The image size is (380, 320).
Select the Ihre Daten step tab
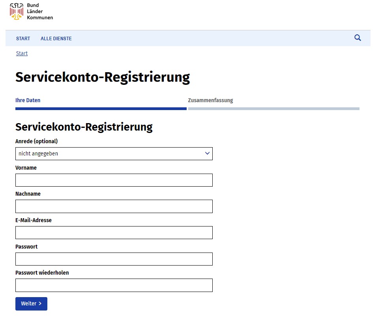click(28, 100)
